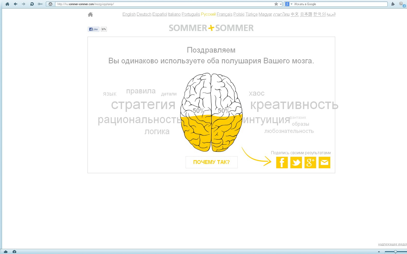407x254 pixels.
Task: Switch language to Türkçe
Action: tap(252, 14)
